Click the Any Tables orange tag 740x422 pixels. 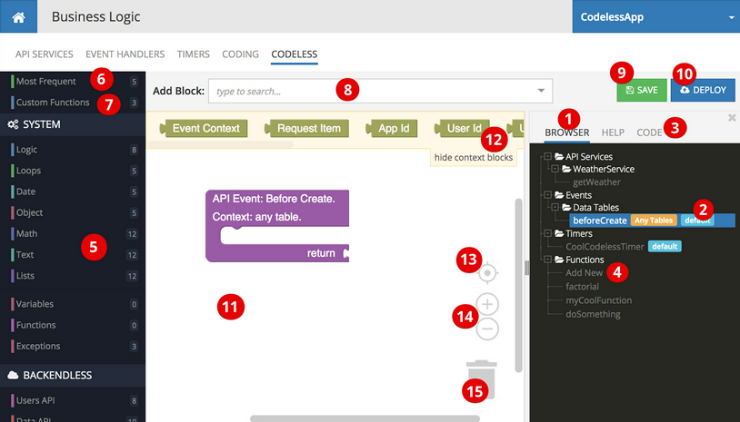pos(655,220)
